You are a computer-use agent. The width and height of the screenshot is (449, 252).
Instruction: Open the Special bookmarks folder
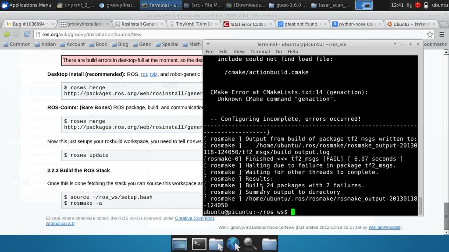click(x=167, y=44)
